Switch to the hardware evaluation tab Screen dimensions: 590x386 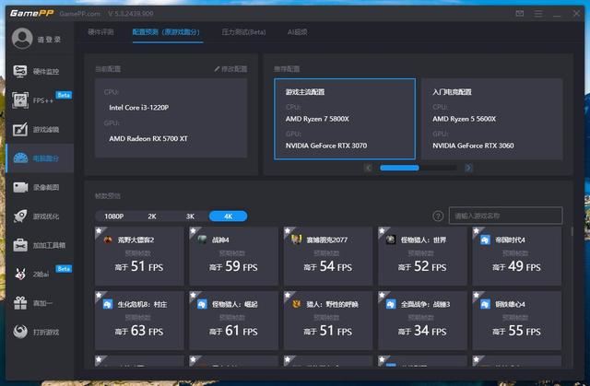[100, 32]
